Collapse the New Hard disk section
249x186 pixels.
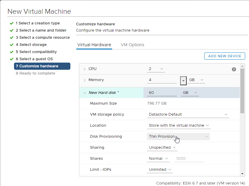click(x=84, y=93)
